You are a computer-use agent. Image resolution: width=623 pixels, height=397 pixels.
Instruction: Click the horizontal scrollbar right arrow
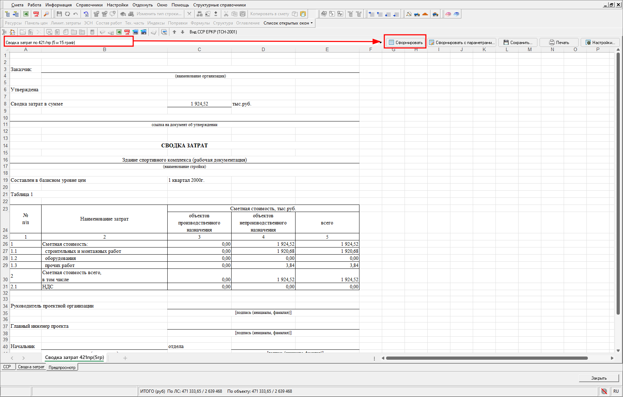(x=612, y=358)
